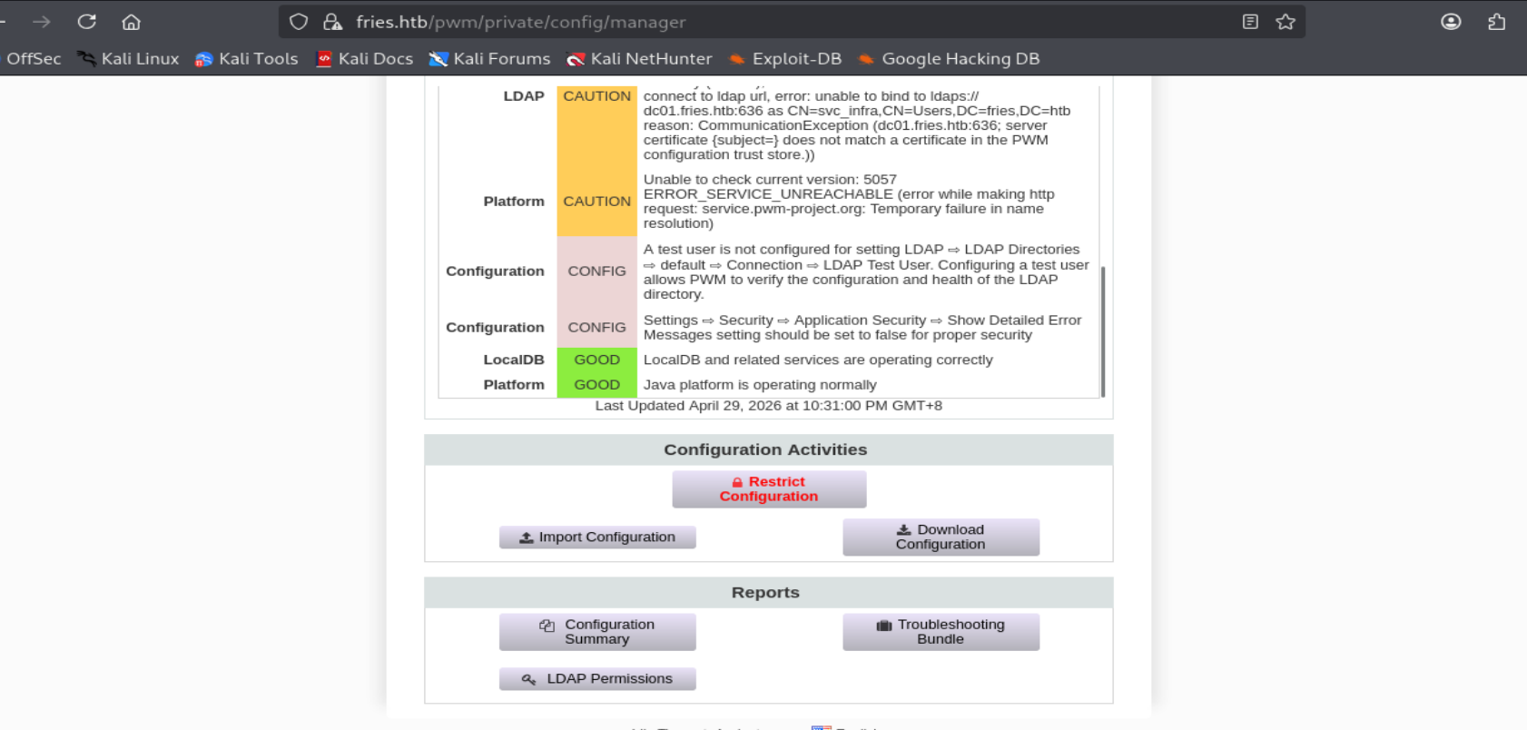The width and height of the screenshot is (1527, 730).
Task: Open the OffSec bookmark
Action: (34, 59)
